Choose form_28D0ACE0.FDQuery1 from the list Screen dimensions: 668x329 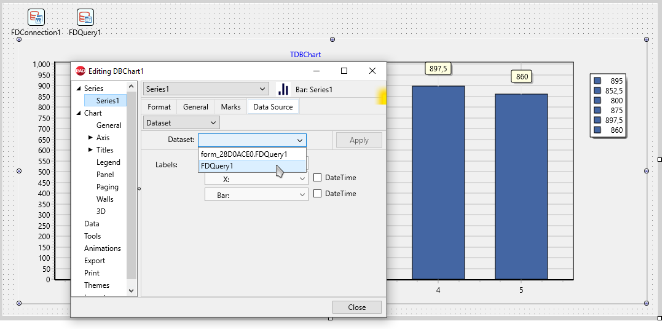tap(252, 154)
